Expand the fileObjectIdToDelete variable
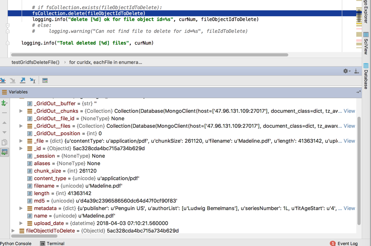The width and height of the screenshot is (371, 246). (13, 231)
